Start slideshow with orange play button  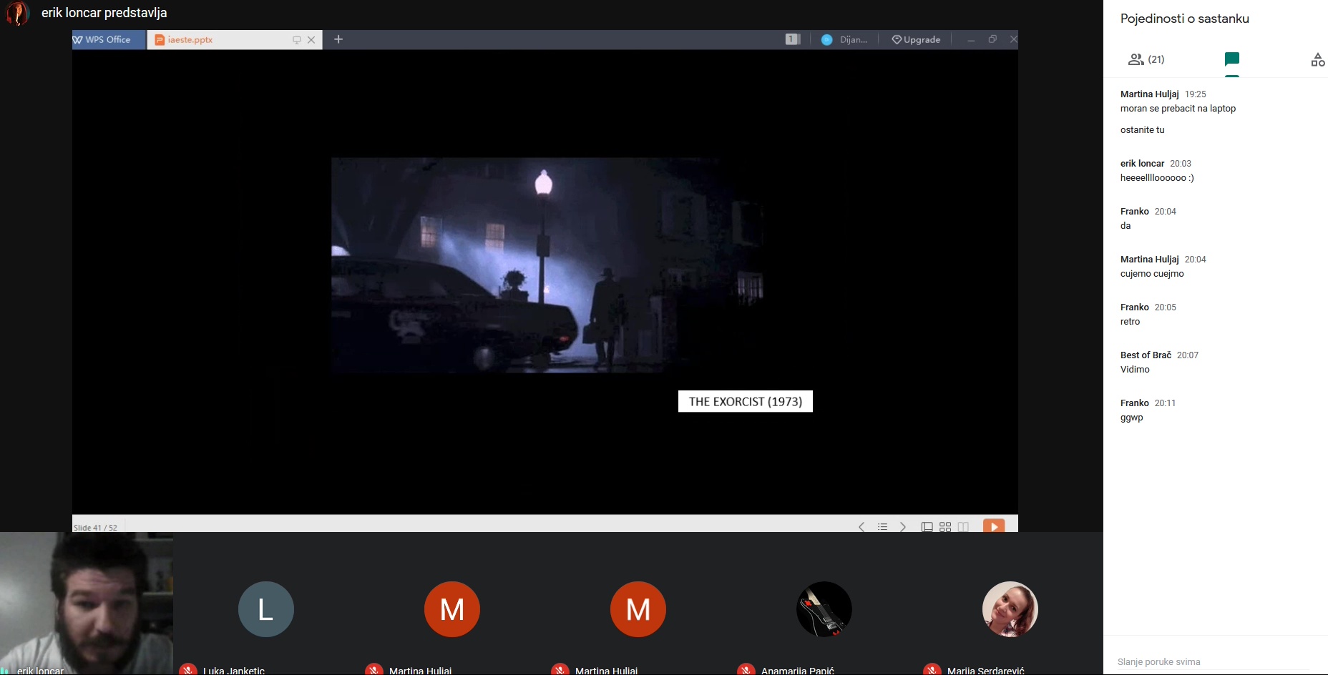coord(994,526)
